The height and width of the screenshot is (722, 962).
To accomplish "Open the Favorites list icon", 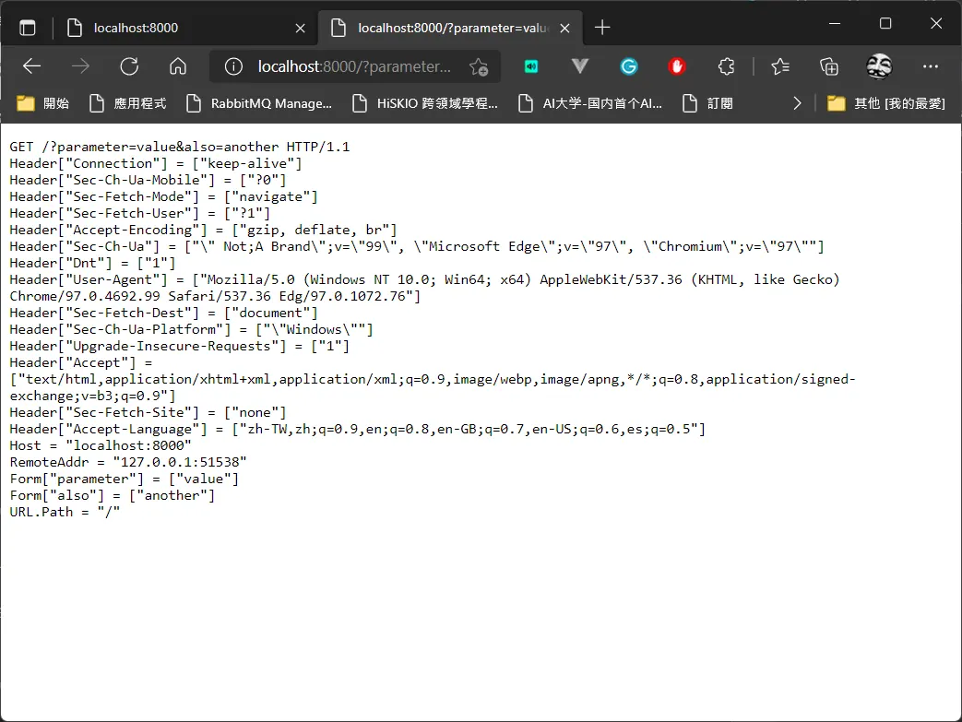I will pyautogui.click(x=780, y=66).
